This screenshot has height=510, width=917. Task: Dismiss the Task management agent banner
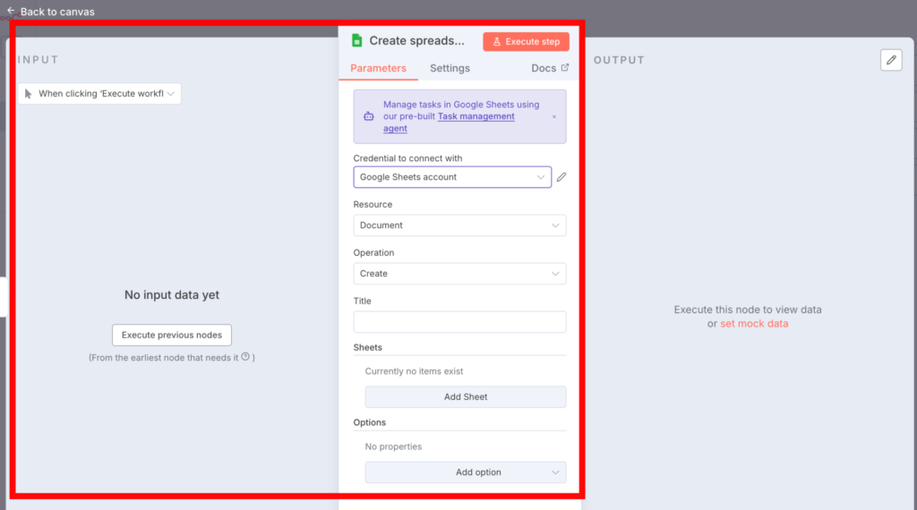[x=553, y=116]
